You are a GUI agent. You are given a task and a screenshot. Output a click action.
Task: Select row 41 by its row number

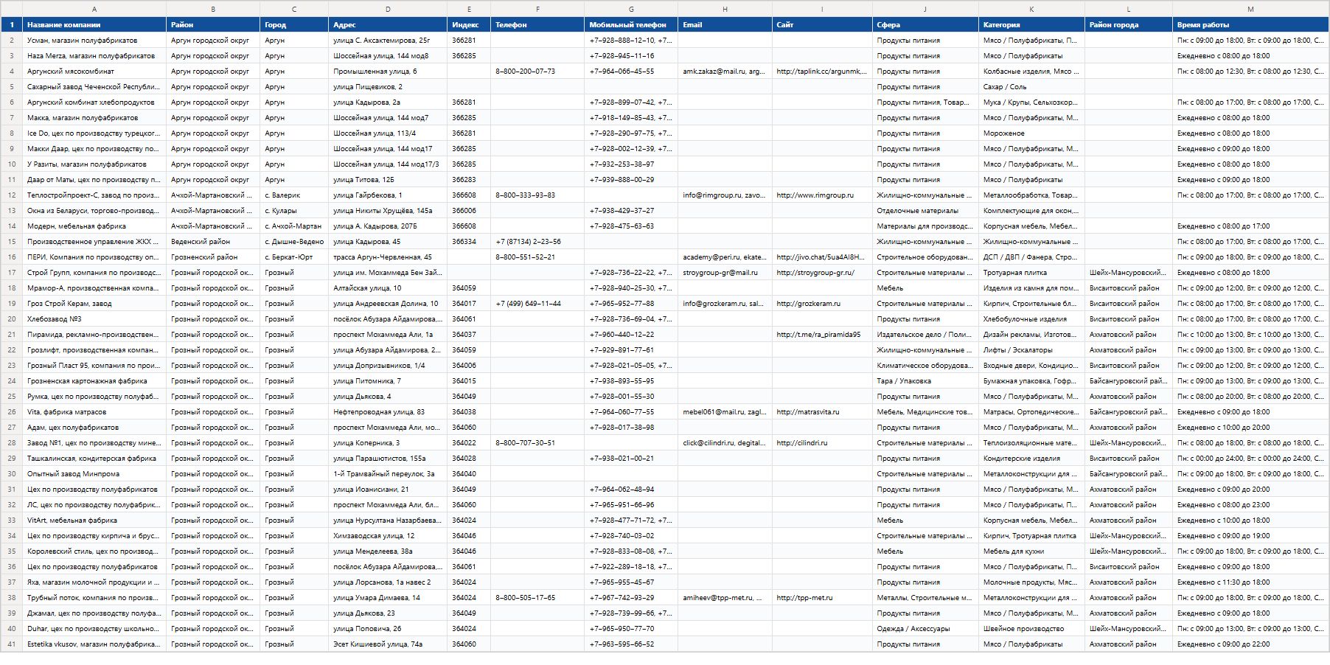[x=11, y=644]
